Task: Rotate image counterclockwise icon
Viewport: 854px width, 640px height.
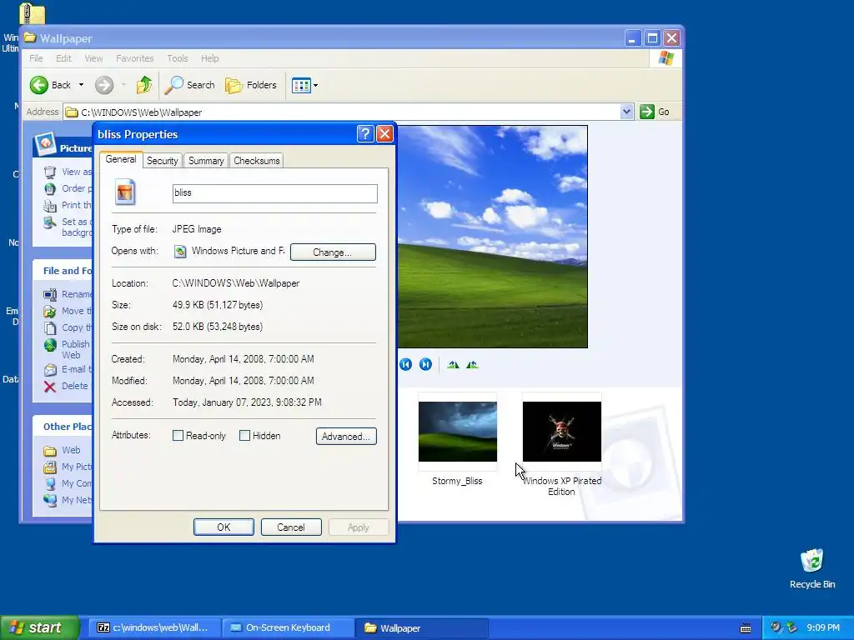Action: click(472, 365)
